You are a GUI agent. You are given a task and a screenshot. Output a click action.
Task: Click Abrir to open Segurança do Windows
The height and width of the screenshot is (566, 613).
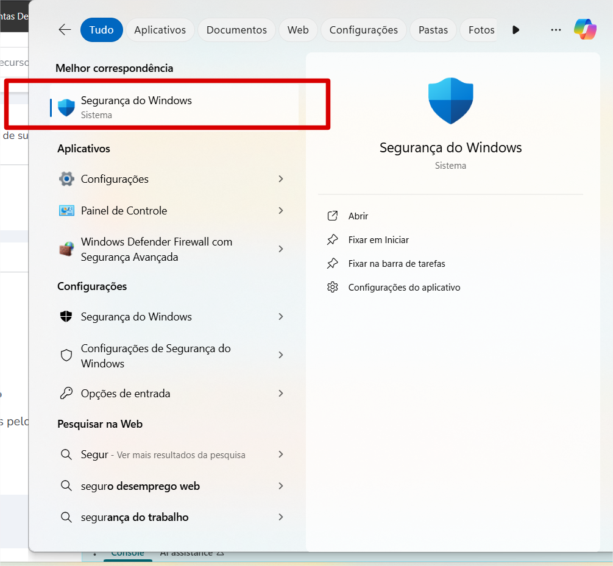358,216
